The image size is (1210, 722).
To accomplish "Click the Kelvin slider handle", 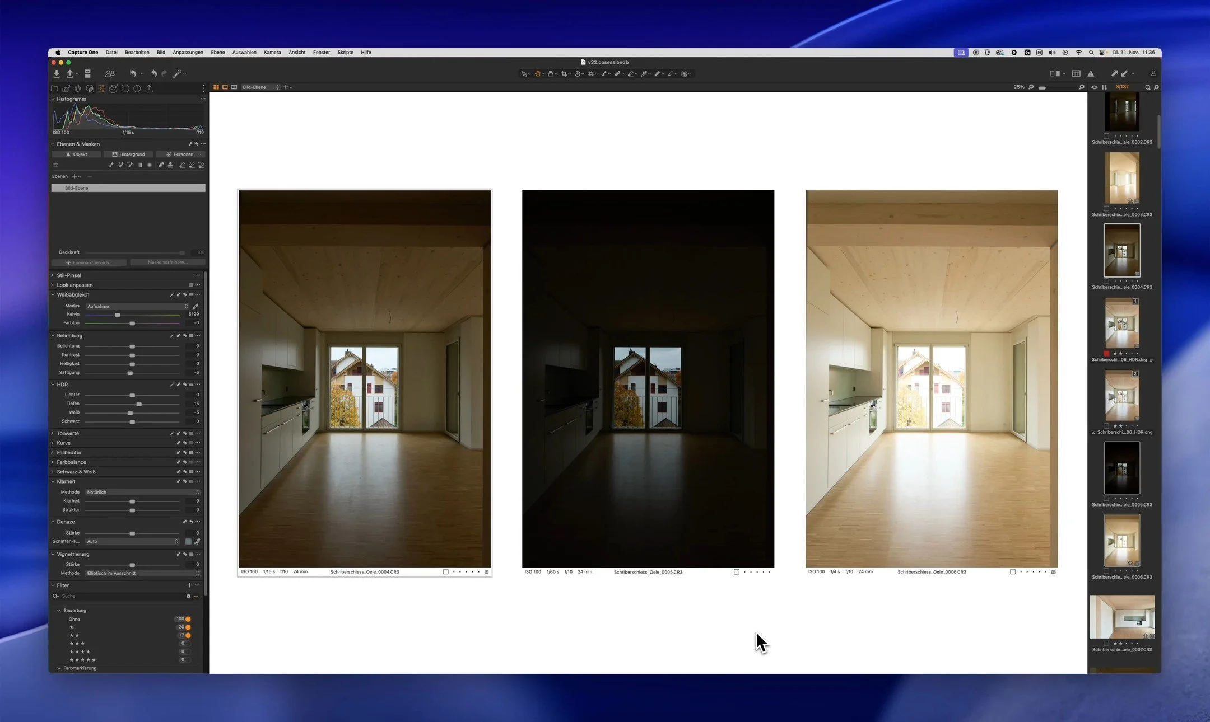I will tap(117, 315).
